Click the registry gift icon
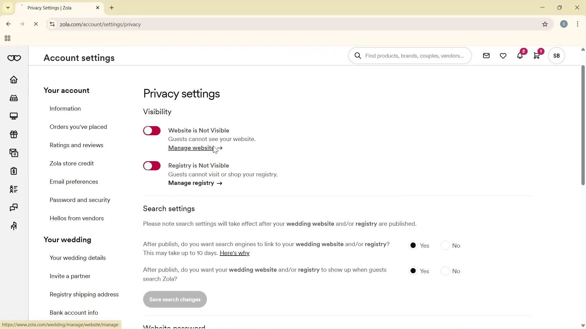 click(14, 135)
